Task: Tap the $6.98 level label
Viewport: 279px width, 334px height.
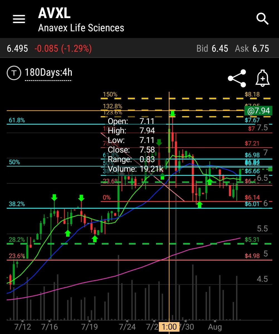Action: 252,155
